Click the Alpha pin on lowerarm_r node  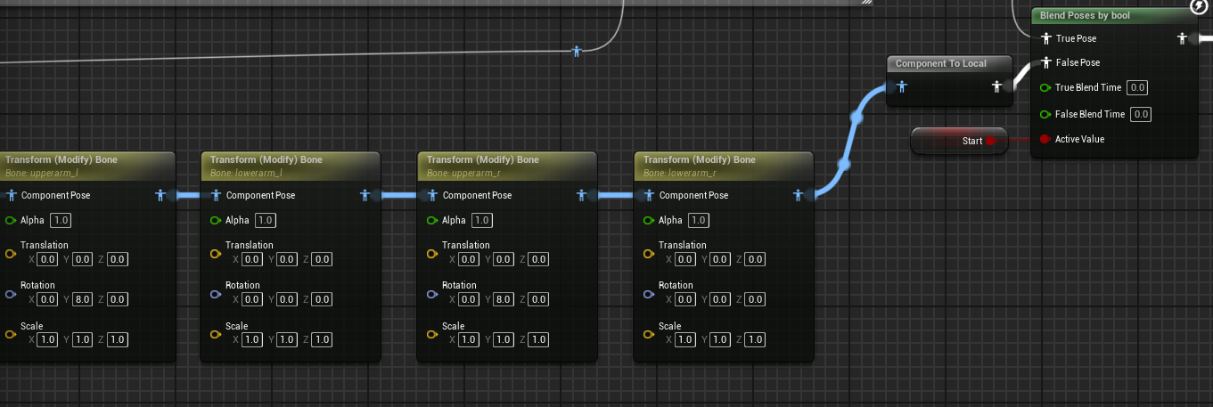(x=649, y=220)
